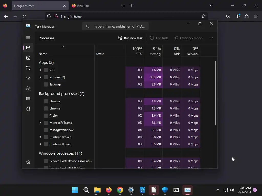
Task: Select the Processes page icon in sidebar
Action: (x=28, y=48)
